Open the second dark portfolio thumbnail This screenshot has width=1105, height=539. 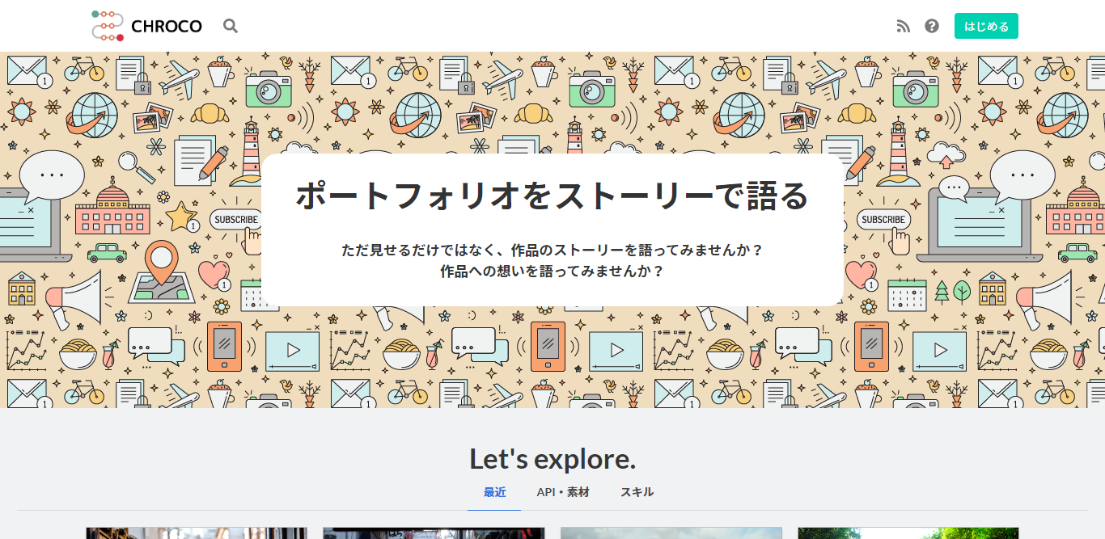(434, 533)
